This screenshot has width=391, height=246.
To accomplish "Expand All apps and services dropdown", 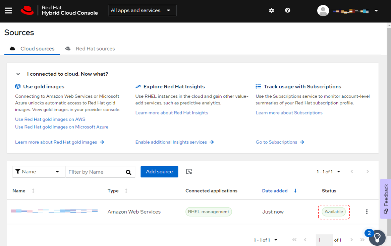I will pos(142,11).
